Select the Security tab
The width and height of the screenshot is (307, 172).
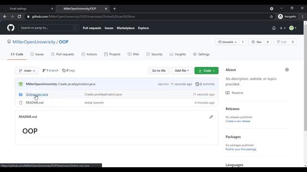tap(154, 54)
